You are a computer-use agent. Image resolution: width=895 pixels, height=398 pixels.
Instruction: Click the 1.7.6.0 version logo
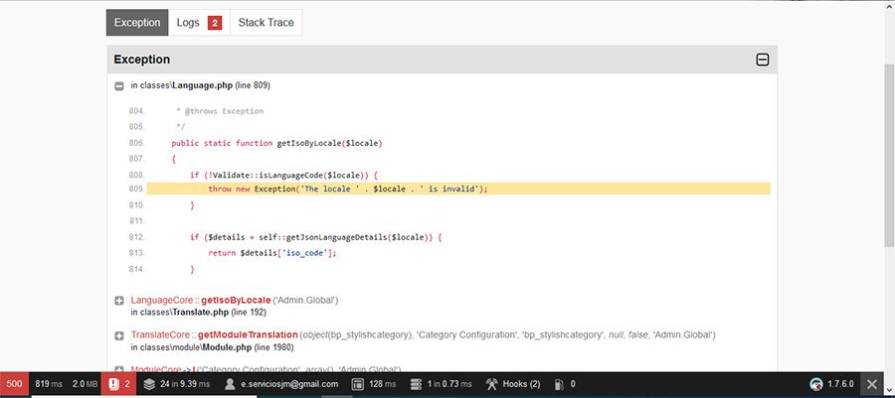click(816, 384)
